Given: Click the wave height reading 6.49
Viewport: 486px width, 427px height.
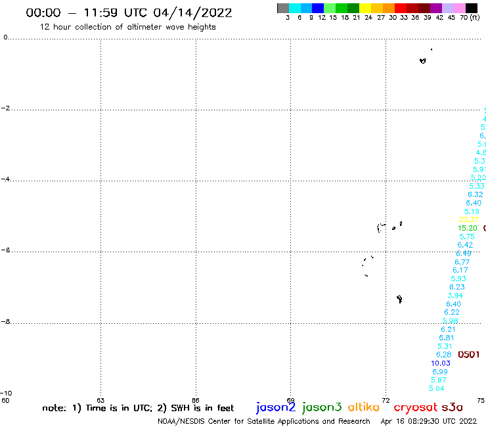Looking at the screenshot, I should pos(464,254).
